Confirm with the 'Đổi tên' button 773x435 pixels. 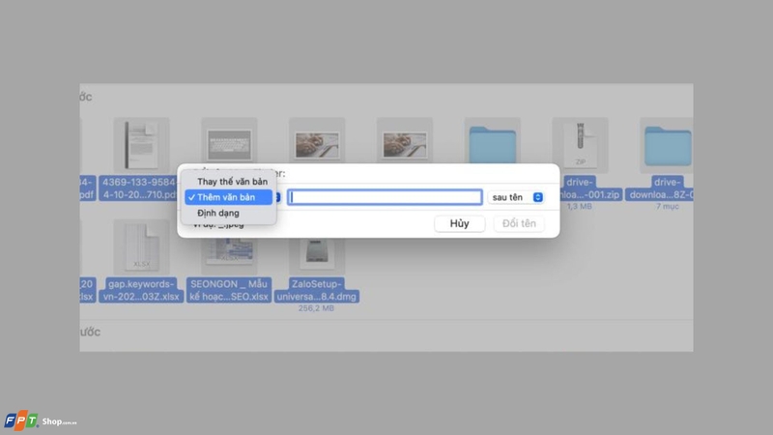click(x=519, y=223)
